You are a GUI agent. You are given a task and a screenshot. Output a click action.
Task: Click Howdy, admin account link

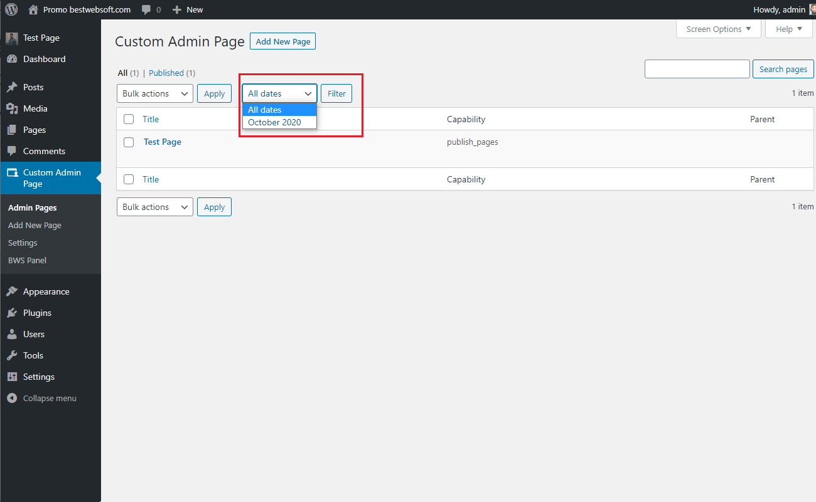coord(779,9)
